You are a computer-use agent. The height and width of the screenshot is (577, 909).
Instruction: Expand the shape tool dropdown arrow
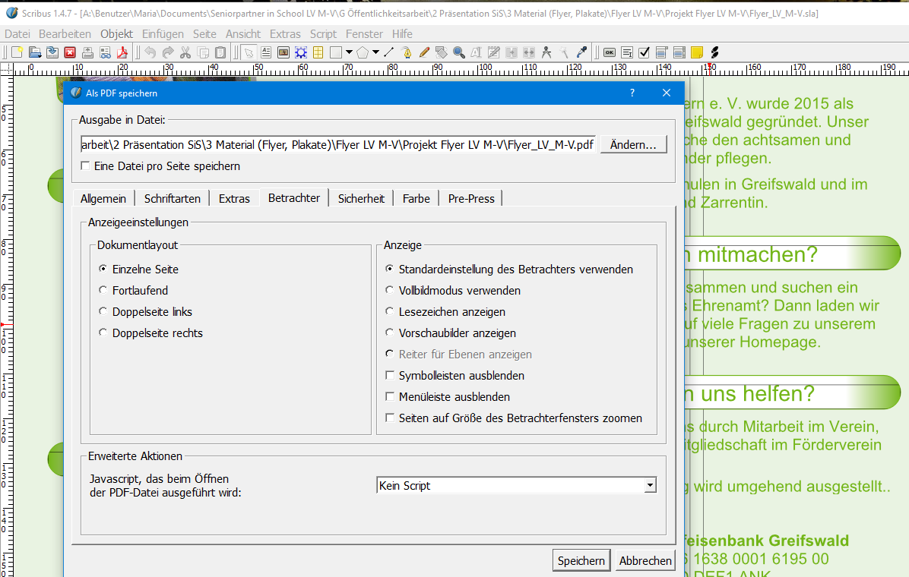pos(349,52)
